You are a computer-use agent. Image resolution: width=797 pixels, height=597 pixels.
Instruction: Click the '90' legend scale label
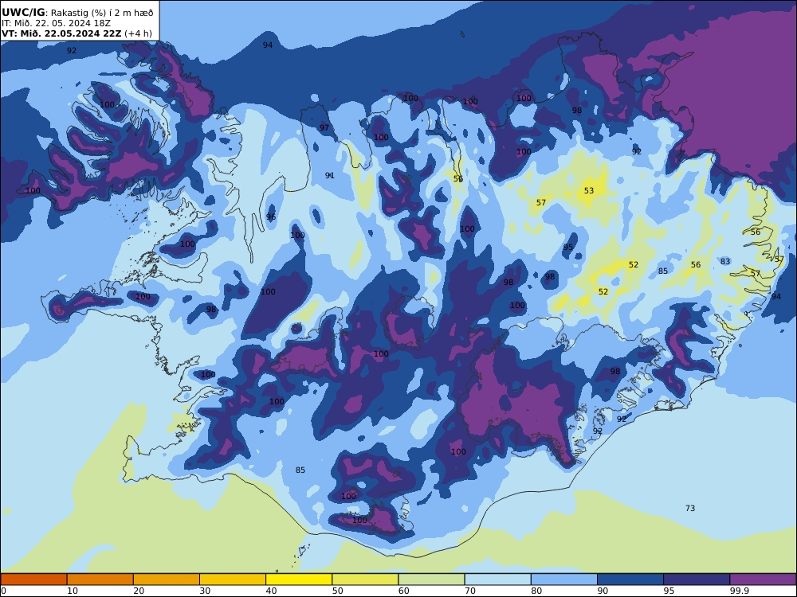603,591
